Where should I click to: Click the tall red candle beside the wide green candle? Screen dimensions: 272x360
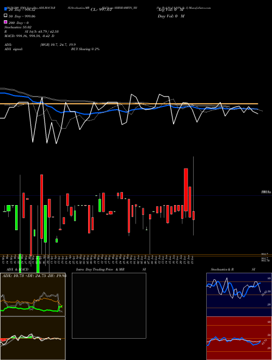pos(41,207)
